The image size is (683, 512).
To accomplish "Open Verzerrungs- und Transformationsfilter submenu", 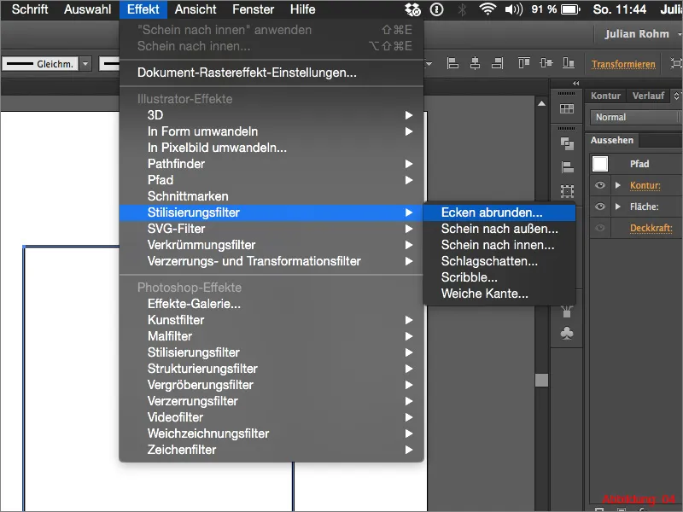I will pos(271,261).
